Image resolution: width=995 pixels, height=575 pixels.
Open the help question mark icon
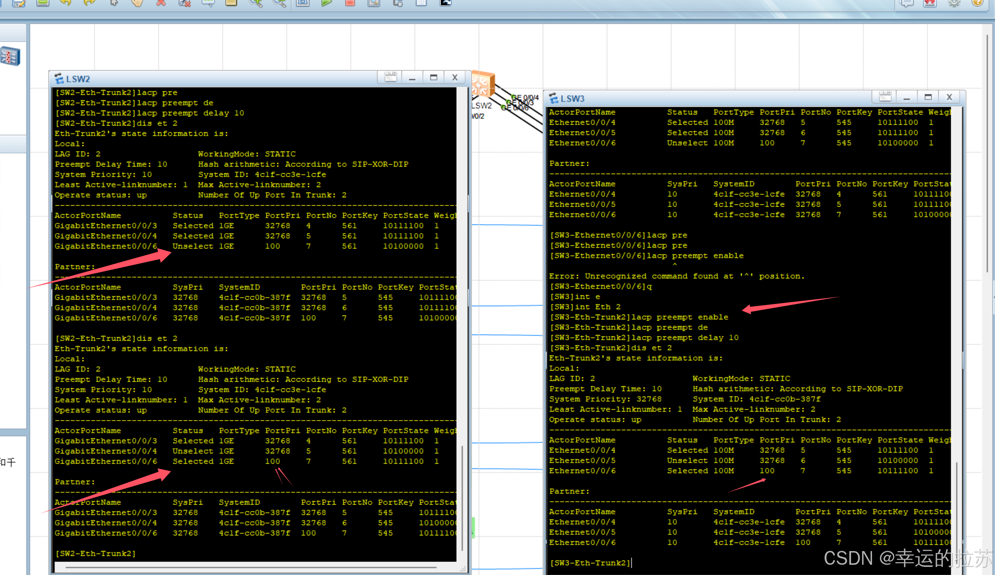click(977, 3)
